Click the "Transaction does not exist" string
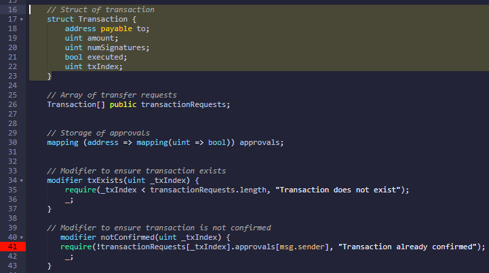Viewport: 489px width, 273px height. point(338,190)
